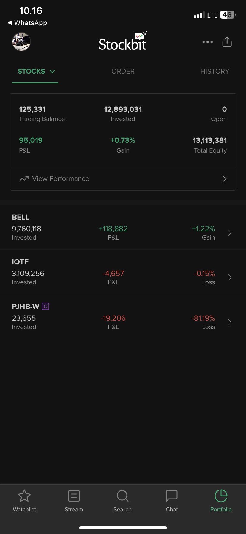Tap the Stockbit logo

pos(123,42)
